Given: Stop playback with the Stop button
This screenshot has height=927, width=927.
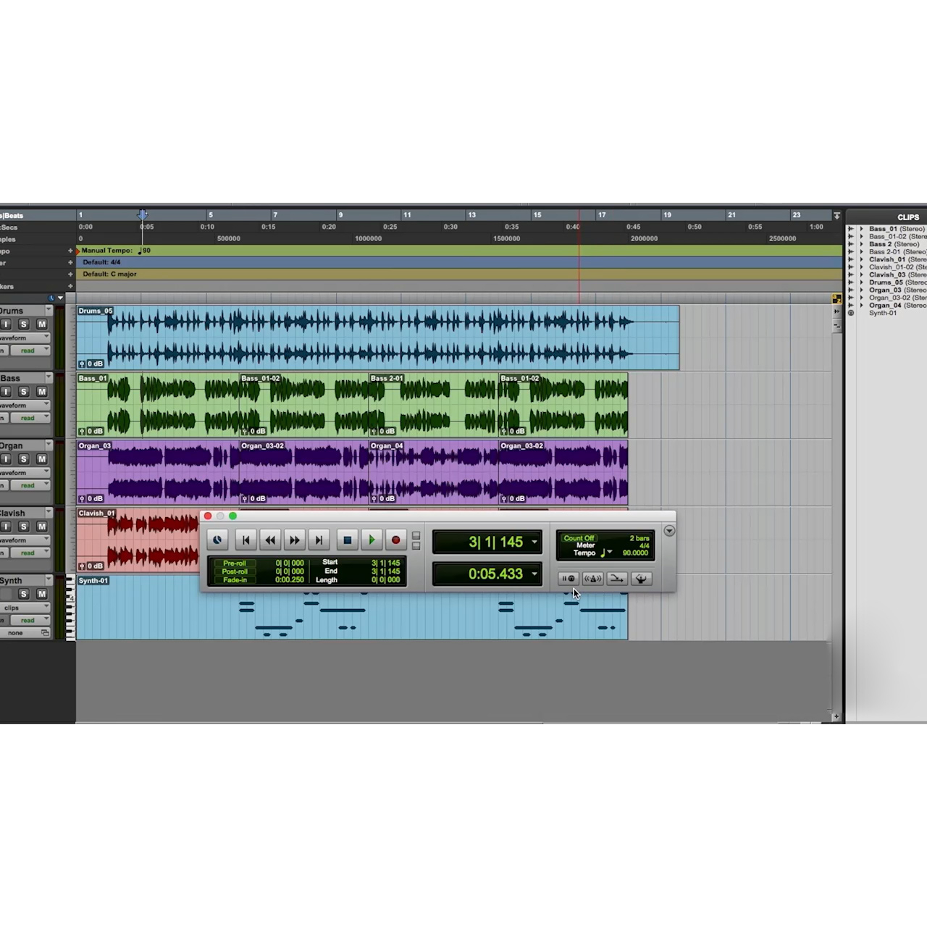Looking at the screenshot, I should [347, 540].
